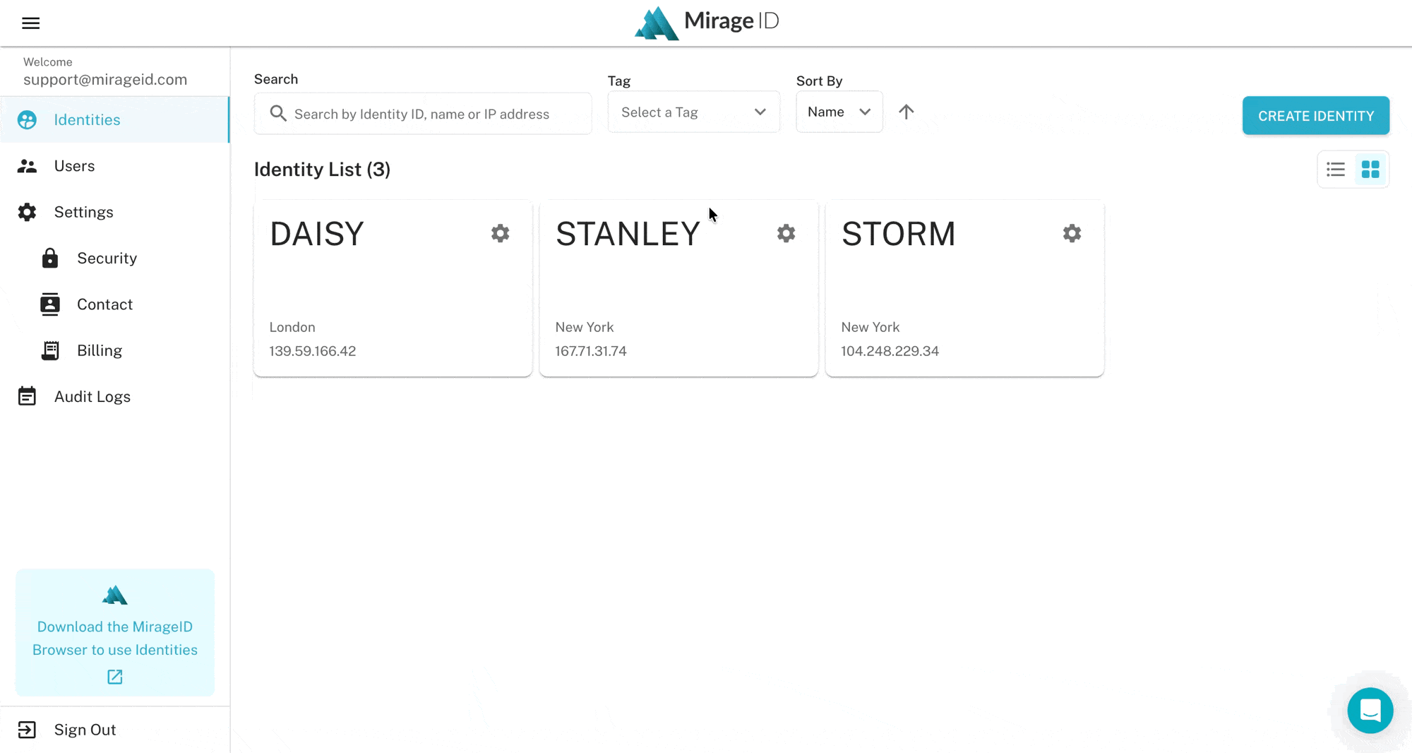The width and height of the screenshot is (1412, 753).
Task: Follow Download the MirageID Browser link
Action: (x=115, y=638)
